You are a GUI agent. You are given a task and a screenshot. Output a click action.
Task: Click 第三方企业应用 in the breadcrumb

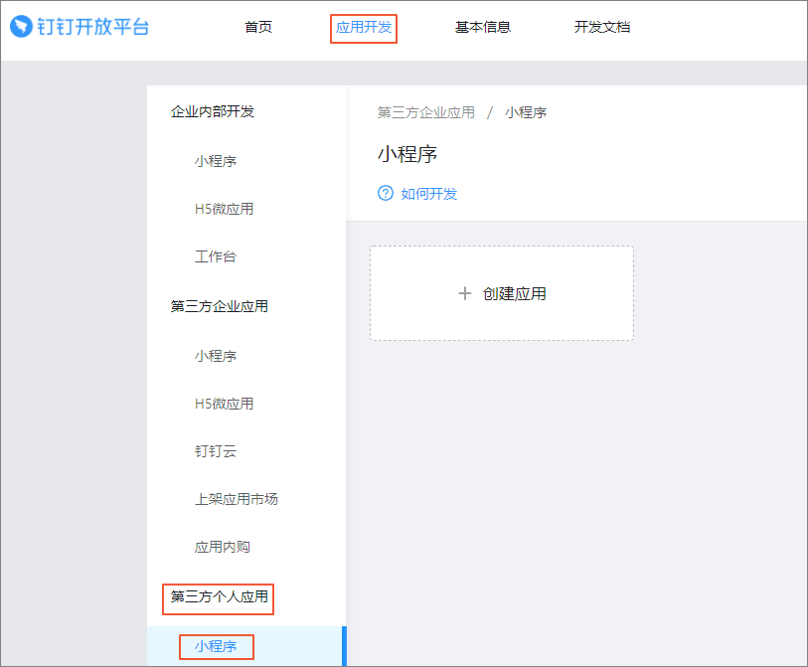tap(425, 112)
